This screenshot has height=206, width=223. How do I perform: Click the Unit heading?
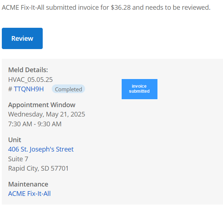click(14, 140)
